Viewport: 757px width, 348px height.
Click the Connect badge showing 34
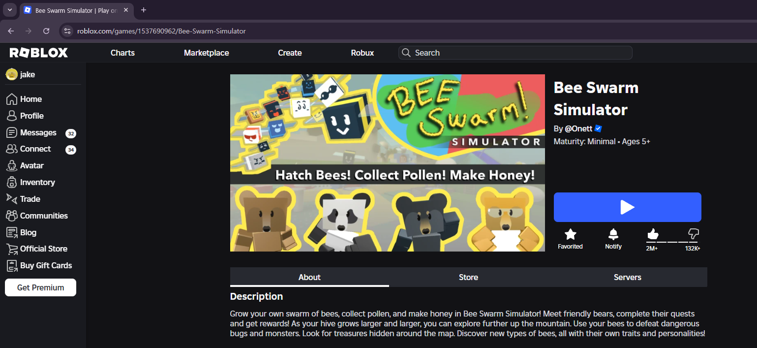click(x=71, y=150)
